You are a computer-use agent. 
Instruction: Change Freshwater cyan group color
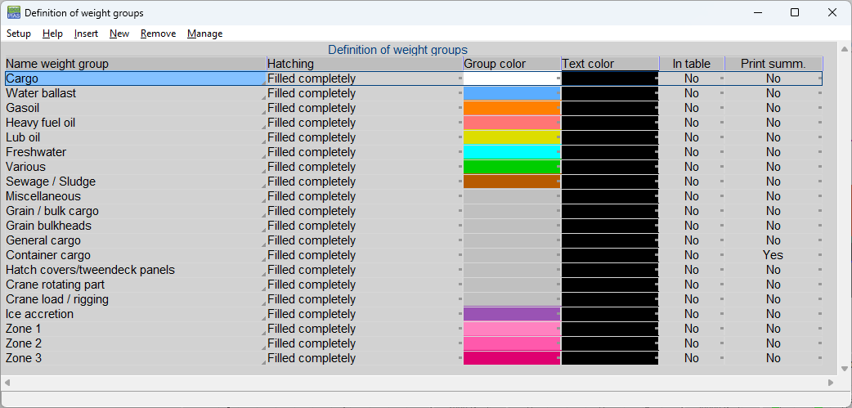coord(512,152)
